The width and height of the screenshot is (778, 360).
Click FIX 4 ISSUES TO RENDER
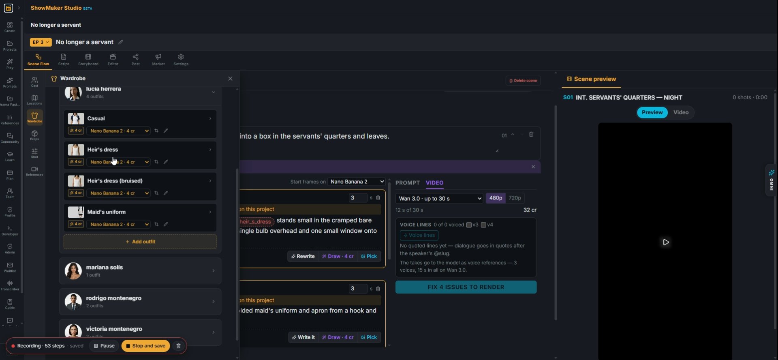click(466, 287)
